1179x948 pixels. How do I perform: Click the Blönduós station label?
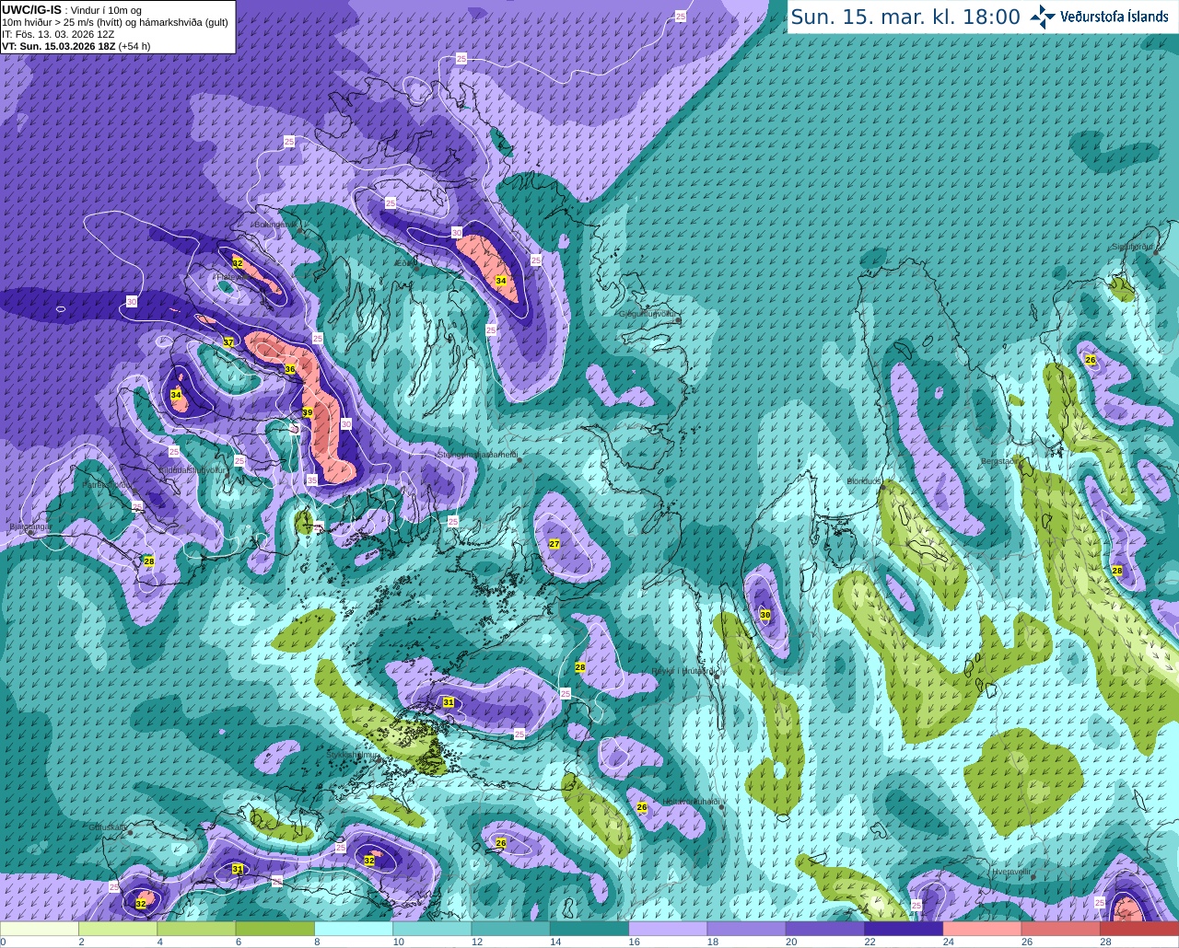click(x=864, y=481)
